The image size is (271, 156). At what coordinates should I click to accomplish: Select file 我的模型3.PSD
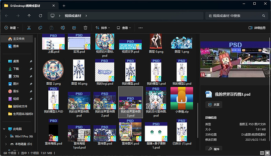(x=53, y=100)
